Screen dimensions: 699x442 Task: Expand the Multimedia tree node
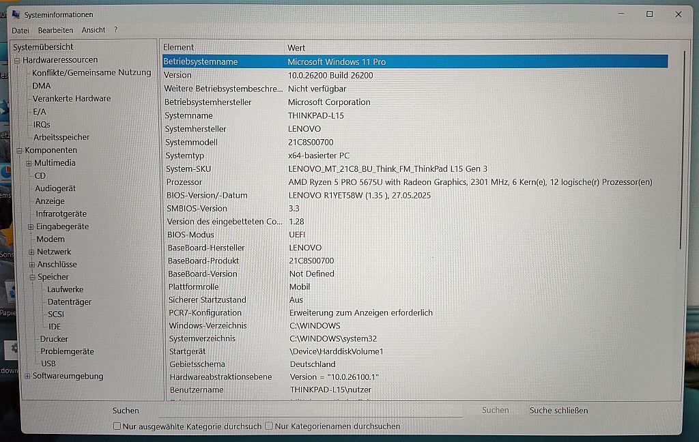pos(29,163)
